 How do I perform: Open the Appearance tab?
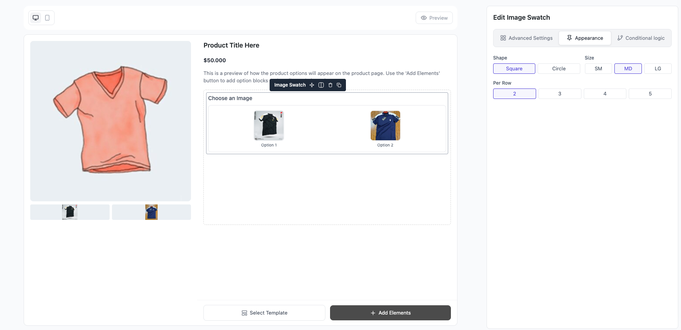click(585, 38)
